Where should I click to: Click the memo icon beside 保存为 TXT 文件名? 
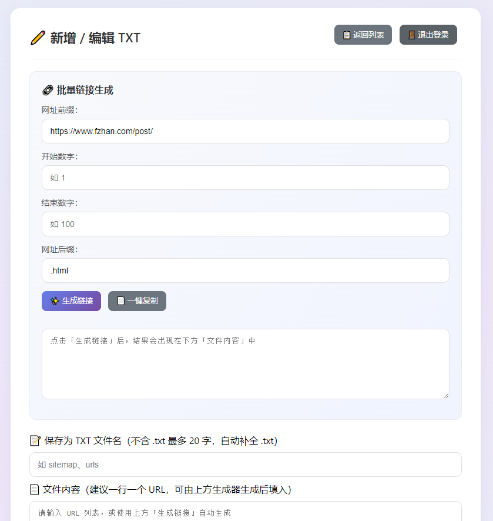pos(35,440)
